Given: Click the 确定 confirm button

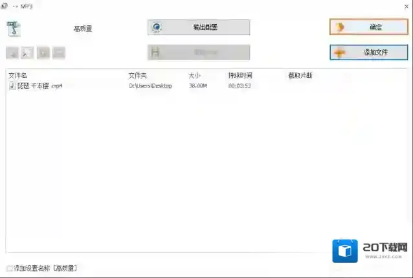Looking at the screenshot, I should [x=368, y=27].
